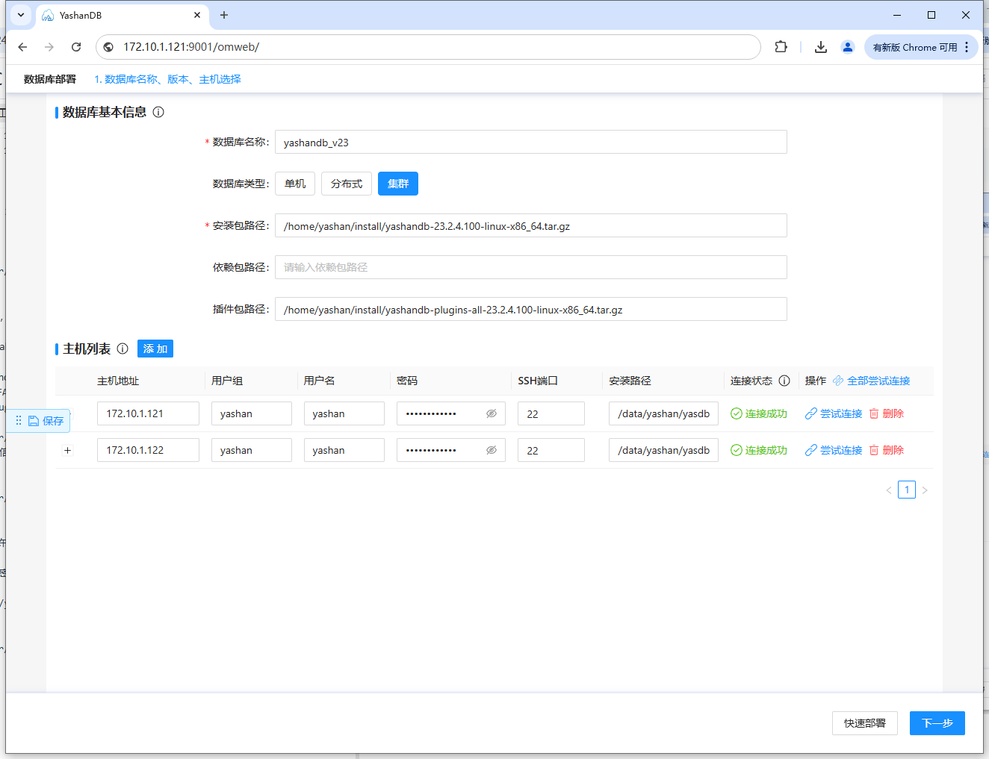
Task: Click the 下一步 button
Action: (937, 723)
